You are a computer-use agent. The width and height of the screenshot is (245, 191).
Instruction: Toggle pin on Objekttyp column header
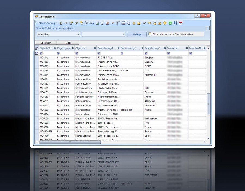coord(95,48)
